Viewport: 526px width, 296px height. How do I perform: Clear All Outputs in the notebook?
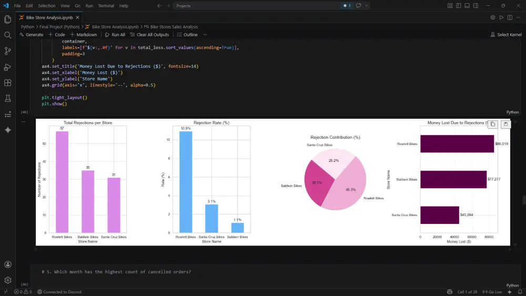point(149,35)
